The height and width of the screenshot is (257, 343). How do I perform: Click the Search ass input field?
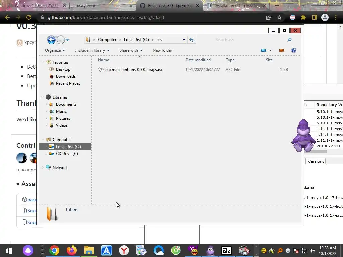(x=249, y=40)
